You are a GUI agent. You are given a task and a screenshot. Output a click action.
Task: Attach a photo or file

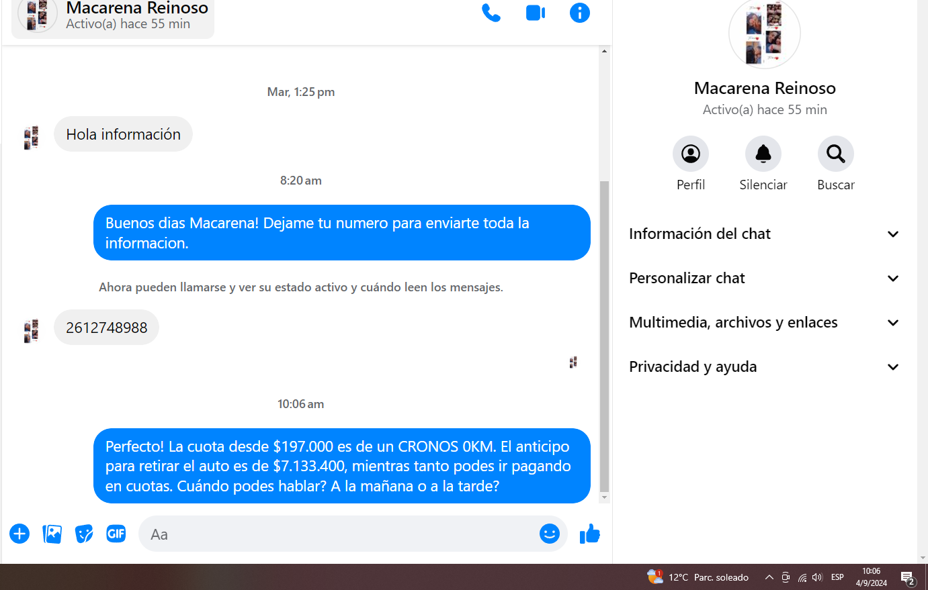(52, 534)
